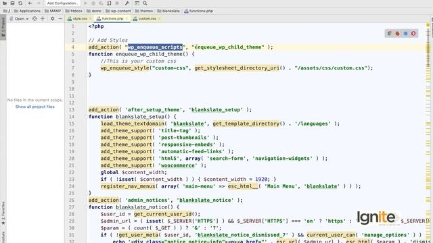Open Search Everywhere magnifier icon
Image resolution: width=433 pixels, height=243 pixels.
coord(145,3)
